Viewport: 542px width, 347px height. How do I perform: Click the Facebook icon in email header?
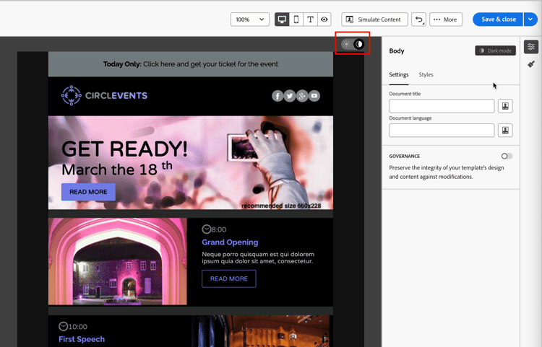coord(278,96)
